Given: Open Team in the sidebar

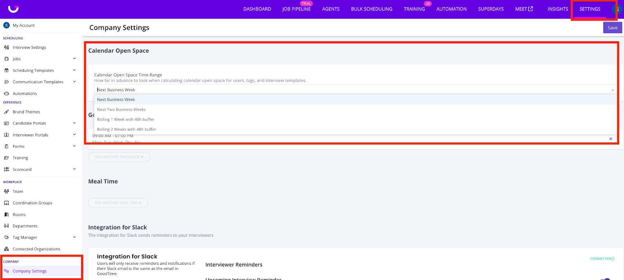Looking at the screenshot, I should click(x=18, y=191).
